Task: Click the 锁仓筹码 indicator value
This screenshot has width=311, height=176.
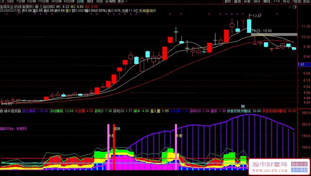Action: [x=35, y=111]
